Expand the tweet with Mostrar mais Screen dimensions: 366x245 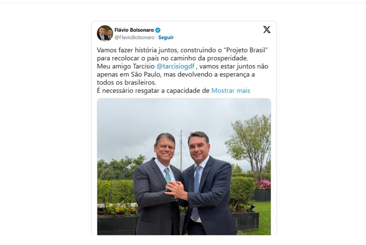pos(231,90)
